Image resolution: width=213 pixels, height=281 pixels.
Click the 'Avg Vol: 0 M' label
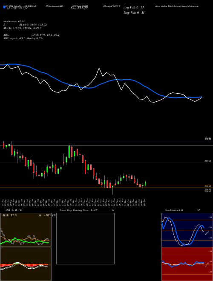pos(134,8)
